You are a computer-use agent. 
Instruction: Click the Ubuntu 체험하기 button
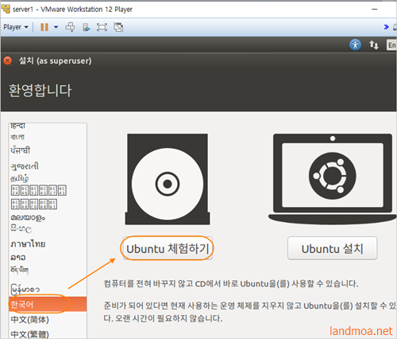click(168, 248)
